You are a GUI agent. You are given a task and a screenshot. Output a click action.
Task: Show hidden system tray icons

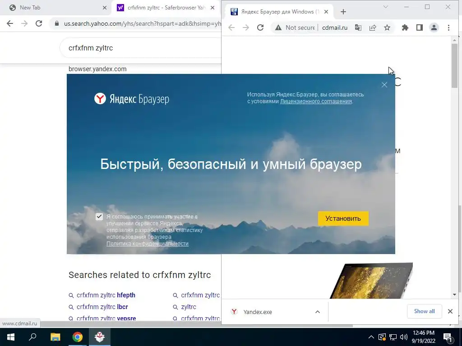click(x=371, y=337)
